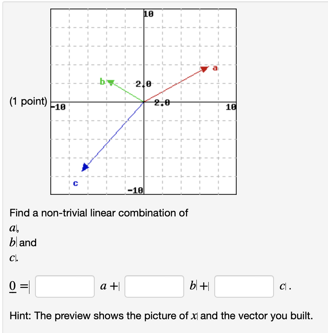Select the red vector a arrowhead
Image resolution: width=328 pixels, height=333 pixels.
tap(204, 69)
